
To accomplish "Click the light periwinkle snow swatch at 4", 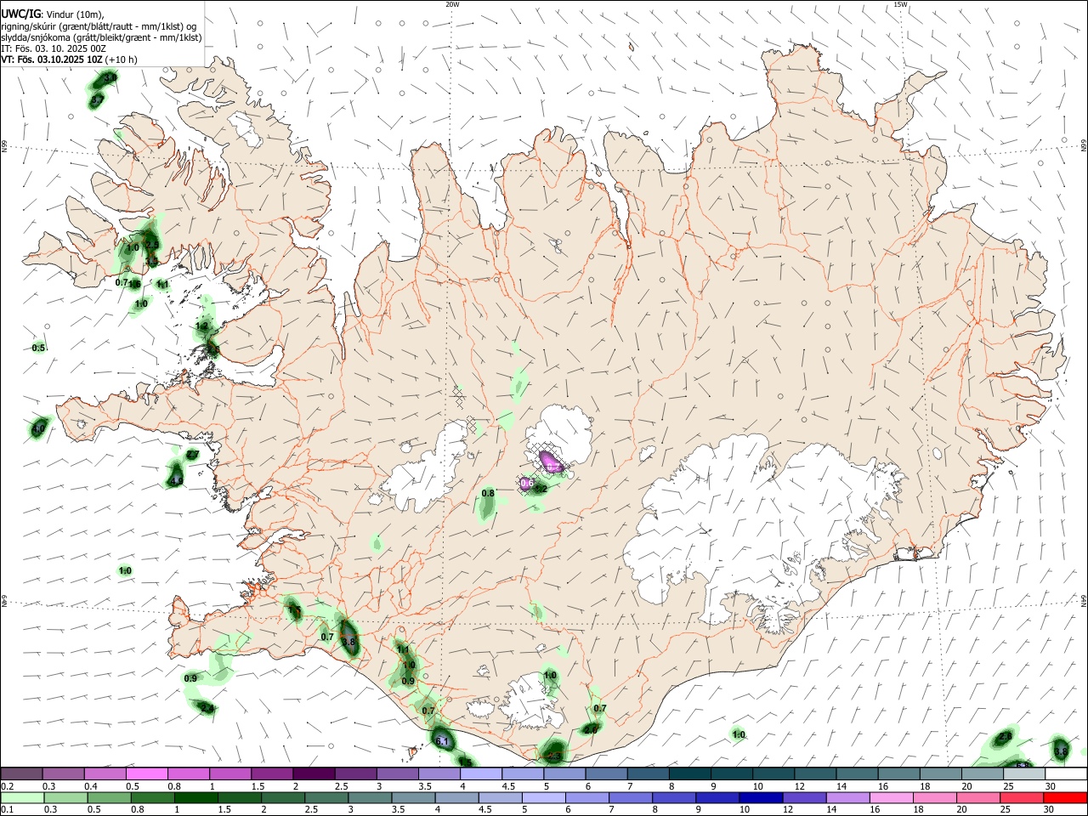I will click(480, 774).
